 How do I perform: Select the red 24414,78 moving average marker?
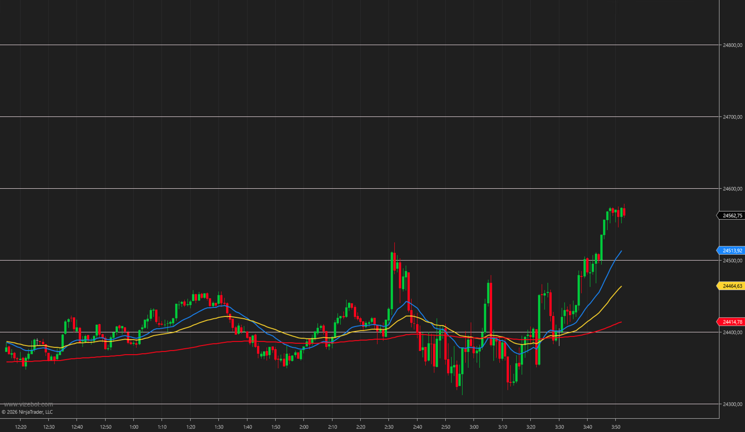(x=732, y=321)
